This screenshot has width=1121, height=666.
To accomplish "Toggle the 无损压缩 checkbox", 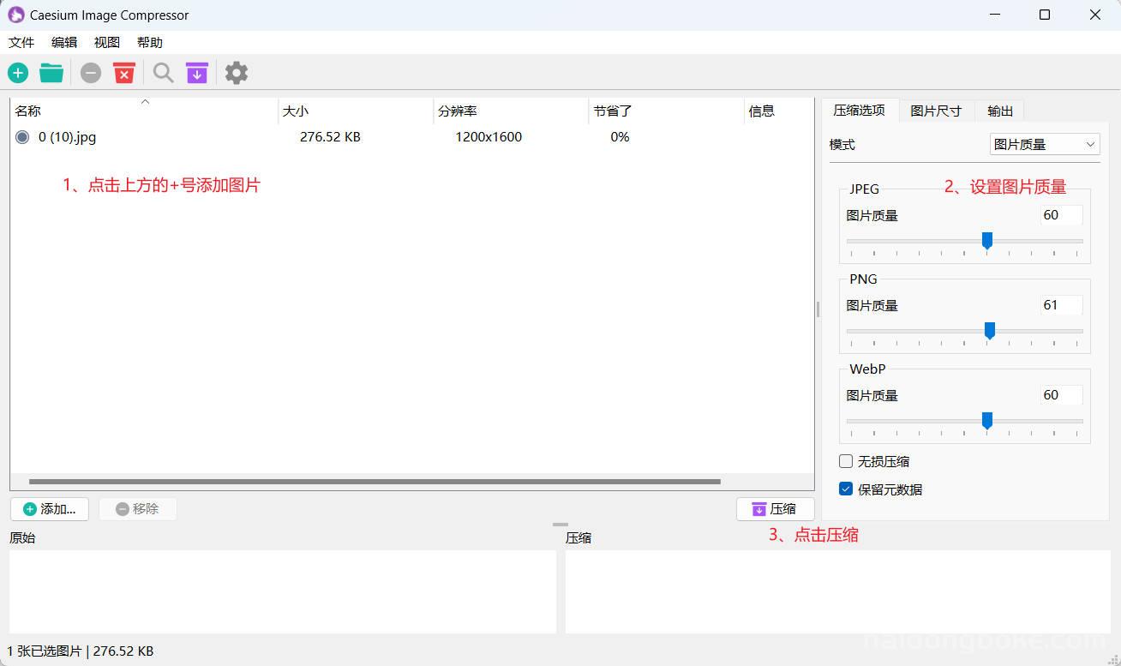I will [846, 461].
